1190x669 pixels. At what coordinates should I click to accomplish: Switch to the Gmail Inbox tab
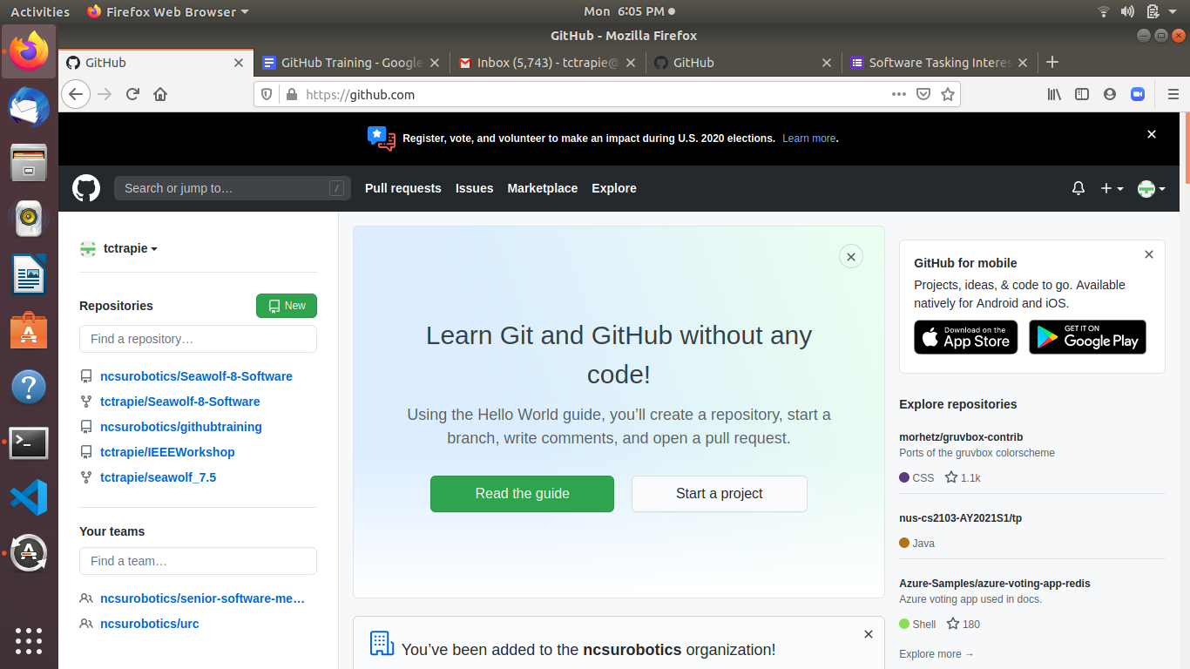point(548,63)
